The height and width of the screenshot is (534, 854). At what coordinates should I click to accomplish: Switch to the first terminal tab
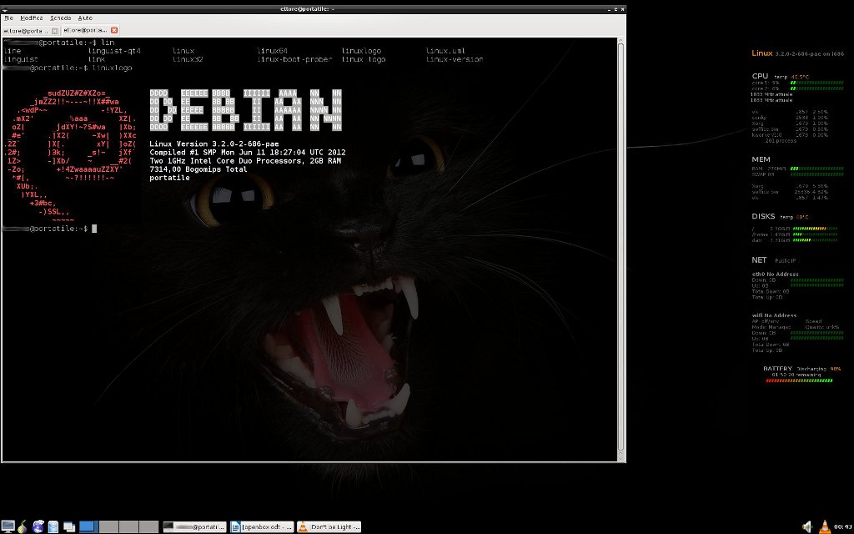point(25,30)
